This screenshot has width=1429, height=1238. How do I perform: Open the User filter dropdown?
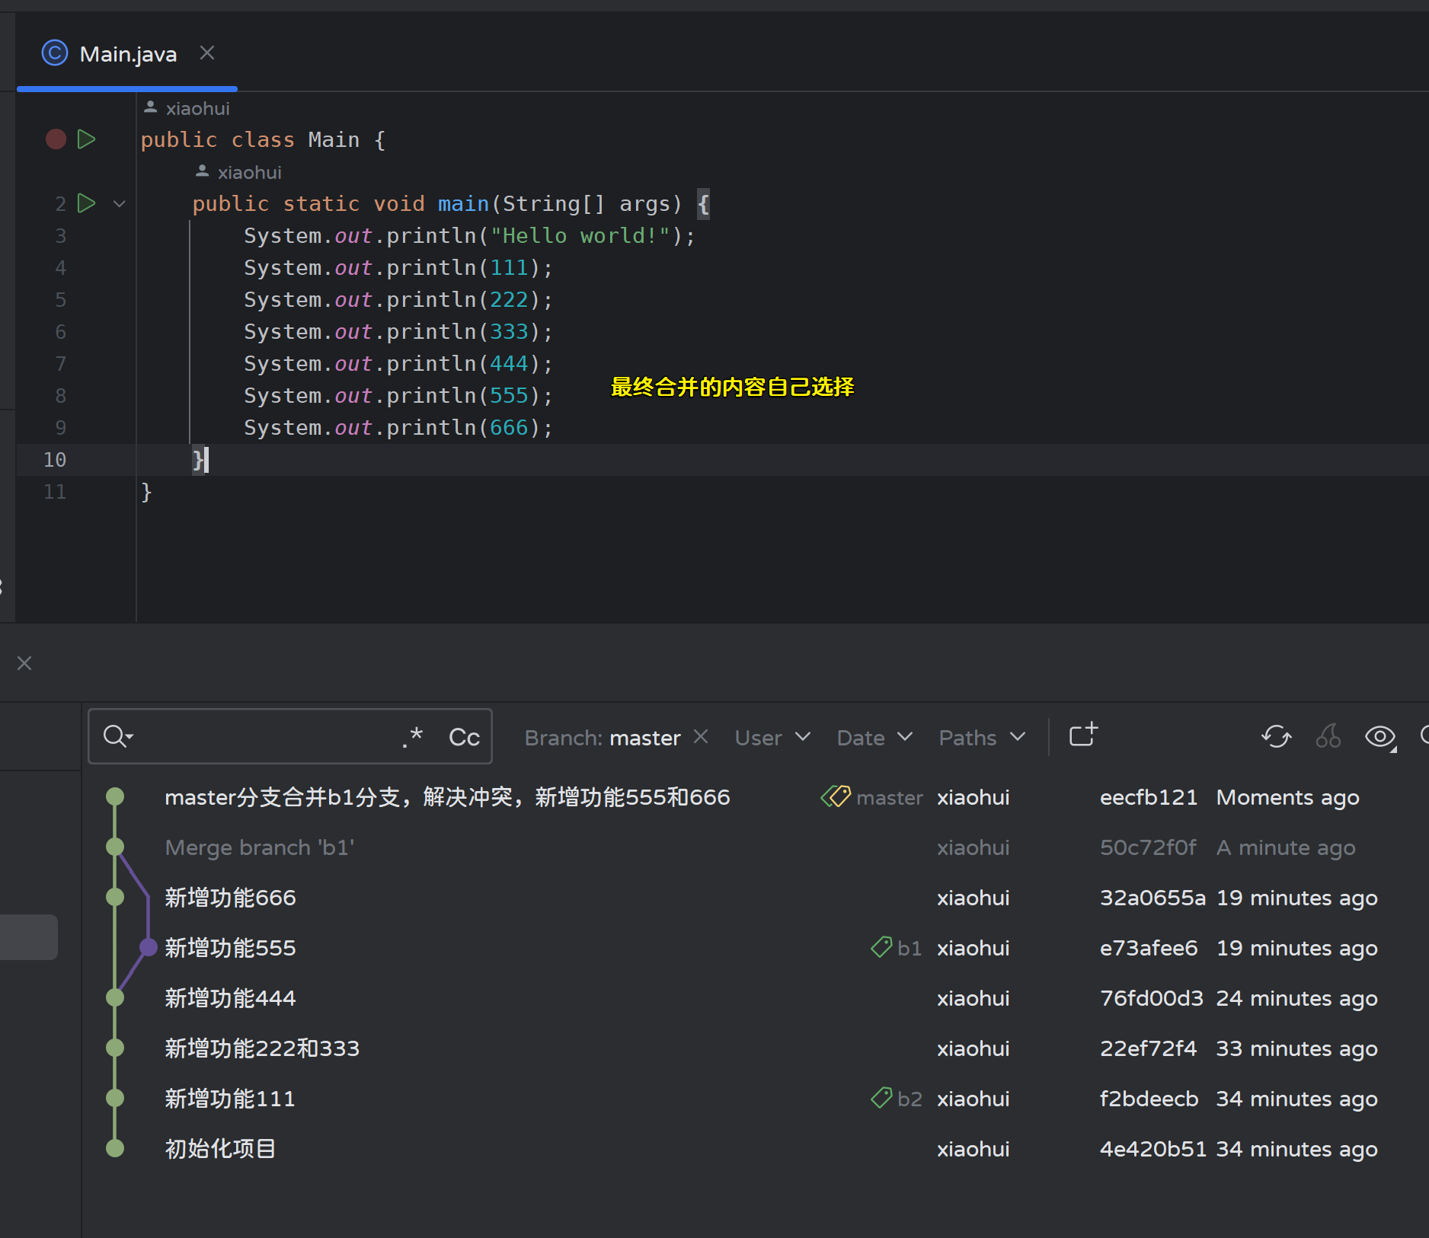click(x=772, y=738)
